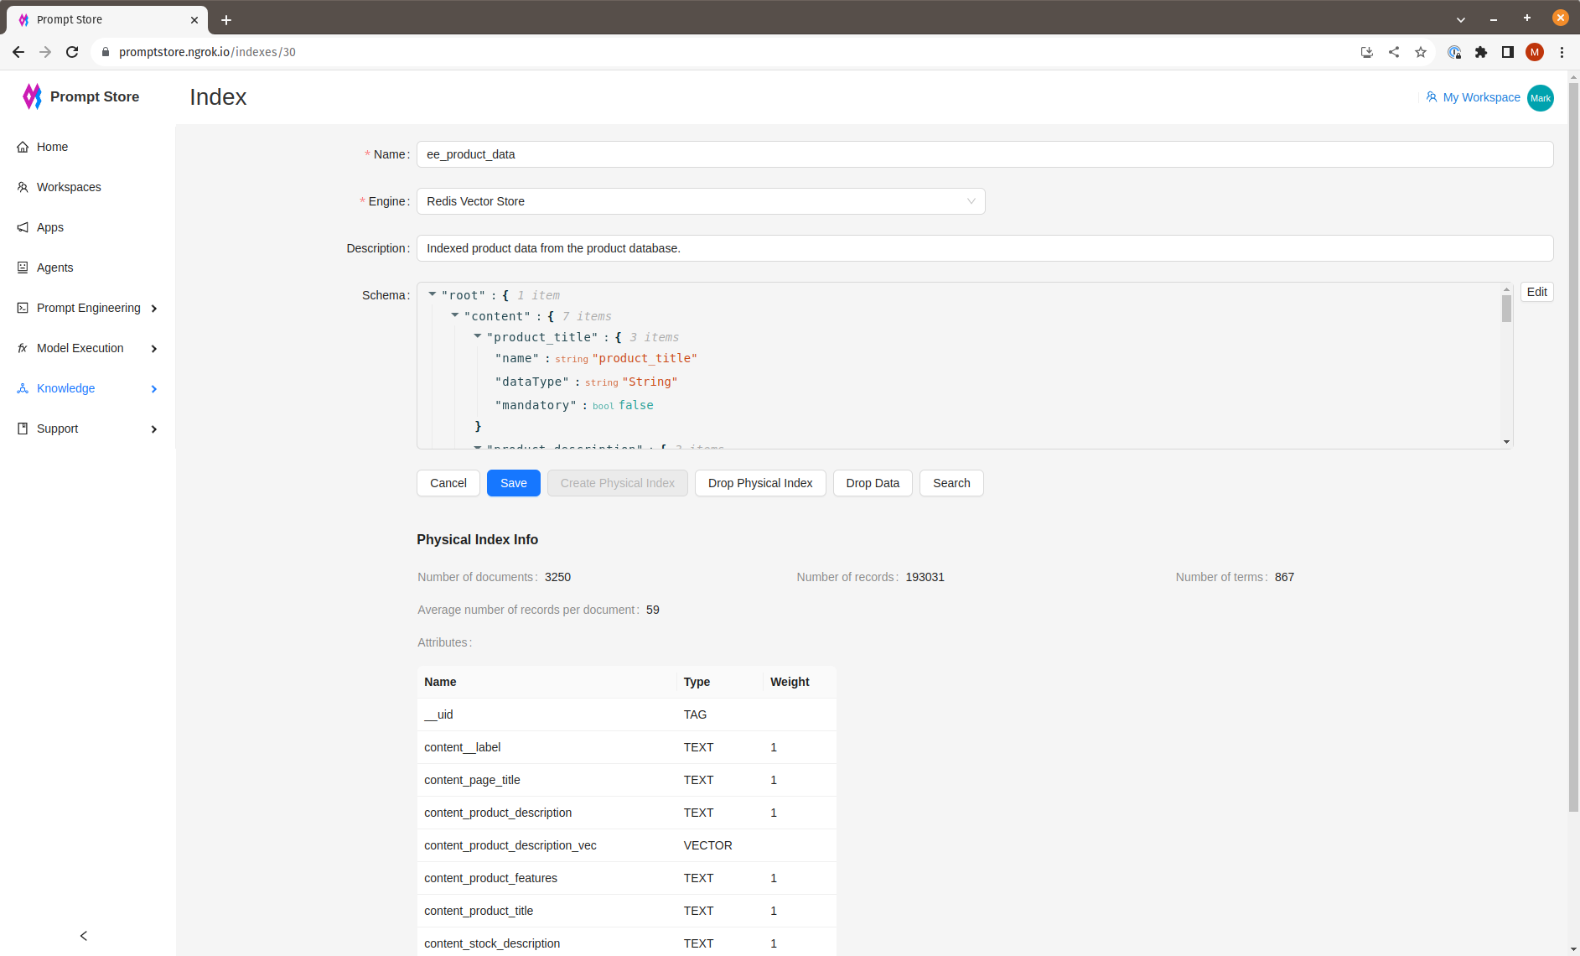This screenshot has height=956, width=1580.
Task: Collapse the "content" schema node
Action: pyautogui.click(x=455, y=315)
